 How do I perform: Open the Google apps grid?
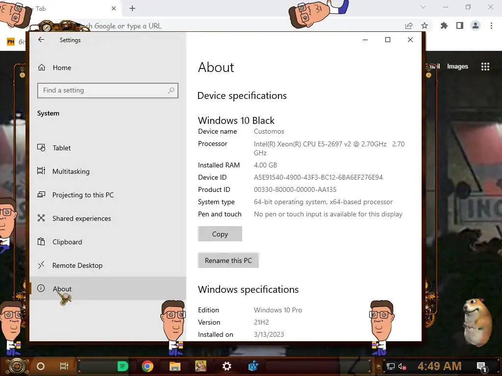point(485,66)
